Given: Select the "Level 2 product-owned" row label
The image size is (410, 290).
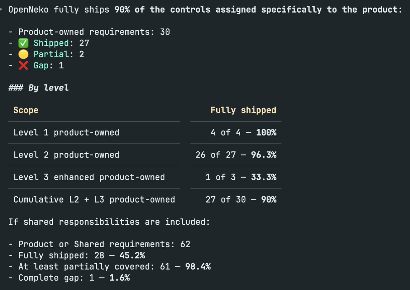Looking at the screenshot, I should point(67,155).
